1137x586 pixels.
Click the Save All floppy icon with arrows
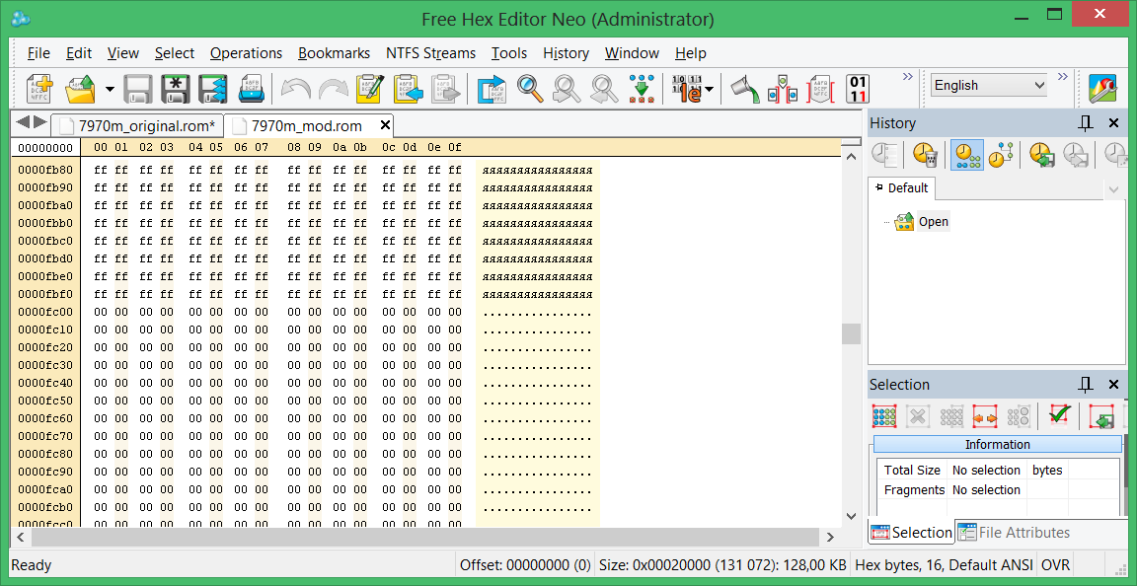[213, 89]
